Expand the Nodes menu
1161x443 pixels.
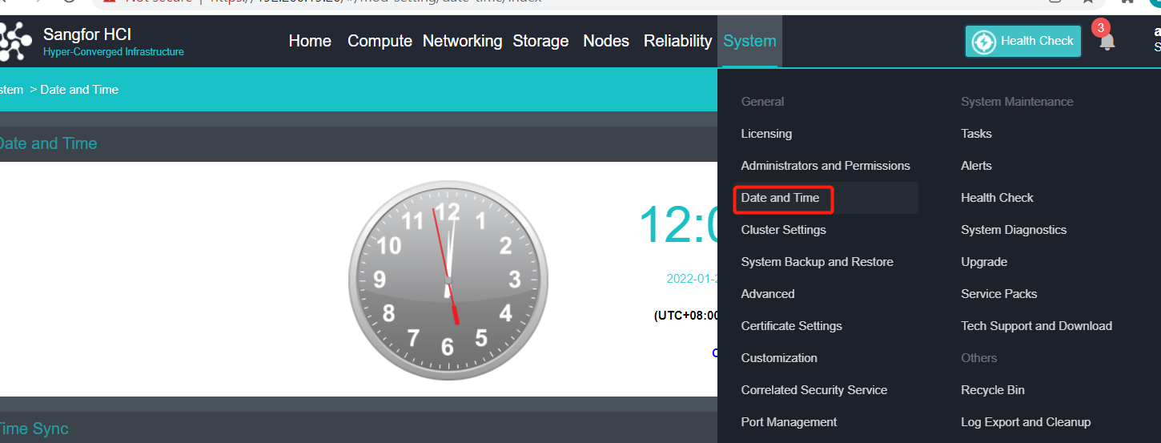click(606, 41)
